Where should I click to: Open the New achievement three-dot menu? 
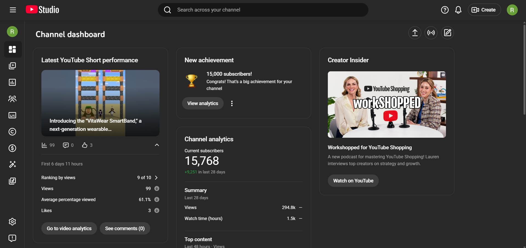pyautogui.click(x=232, y=103)
